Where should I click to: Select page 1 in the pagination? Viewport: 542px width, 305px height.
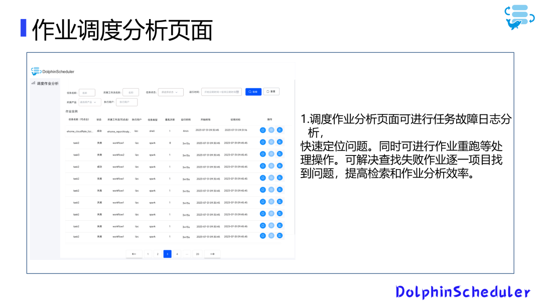148,254
